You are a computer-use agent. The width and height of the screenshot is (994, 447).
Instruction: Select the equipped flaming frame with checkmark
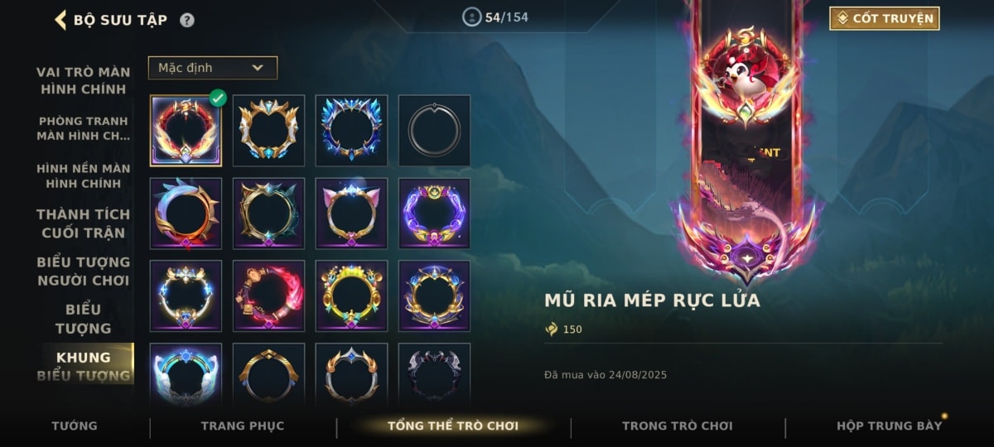pos(186,130)
